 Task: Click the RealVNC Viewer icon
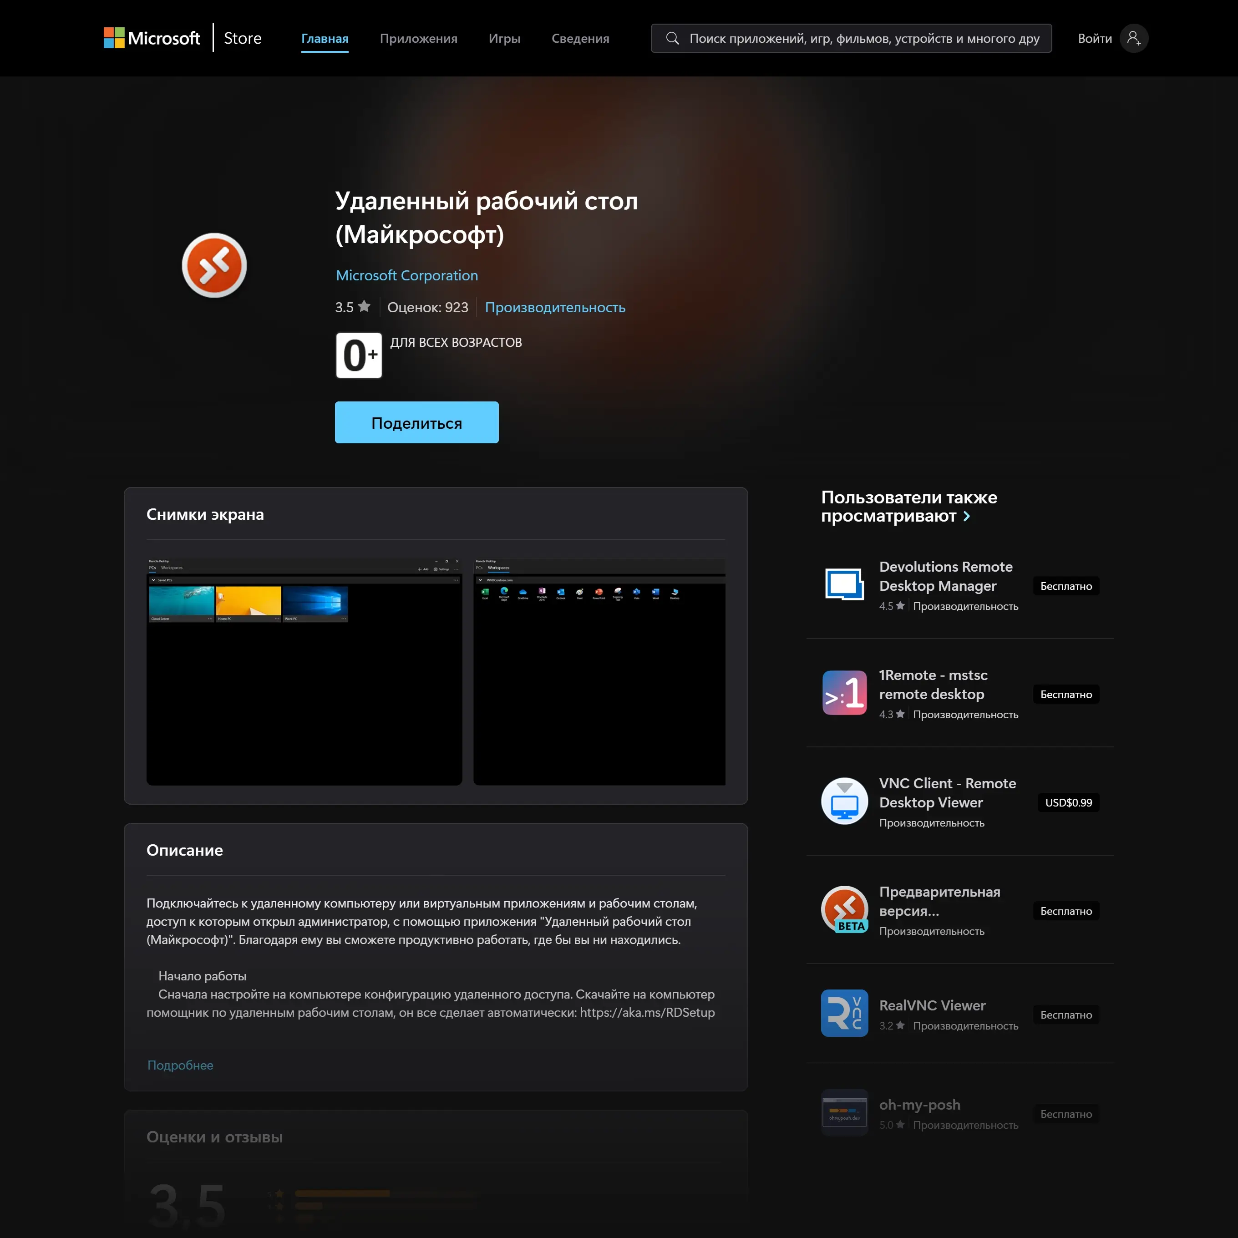(845, 1013)
